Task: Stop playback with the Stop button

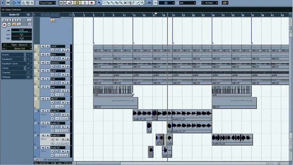Action: (x=77, y=3)
